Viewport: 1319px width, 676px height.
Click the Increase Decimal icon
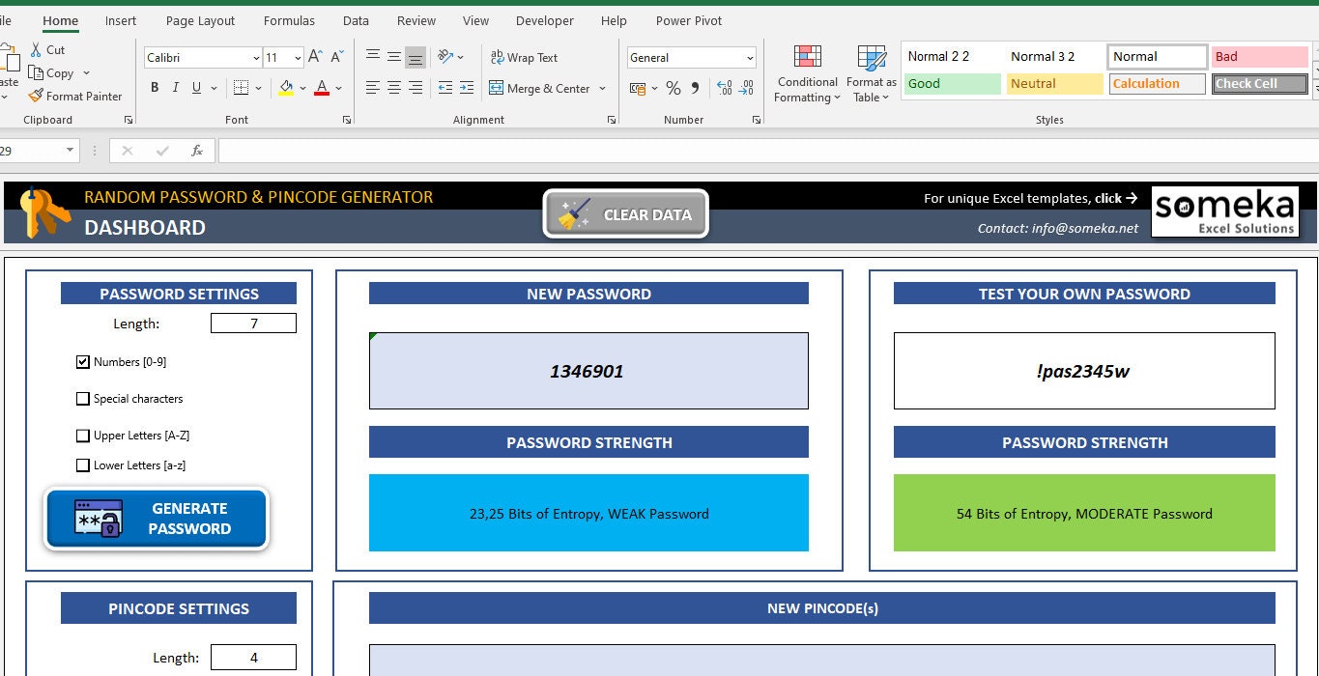[x=724, y=88]
